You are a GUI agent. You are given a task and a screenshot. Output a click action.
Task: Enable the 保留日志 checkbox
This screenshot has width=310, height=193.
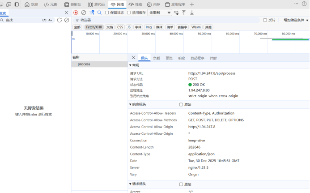[107, 13]
